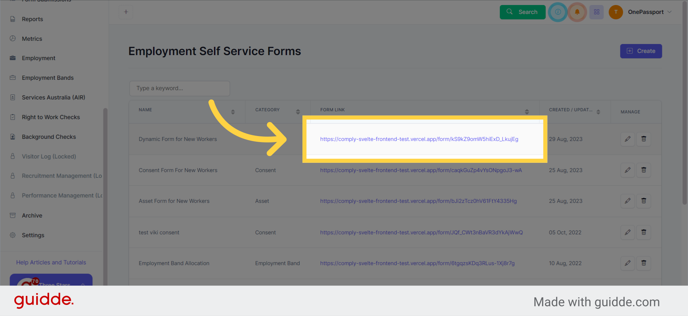The width and height of the screenshot is (688, 316).
Task: Delete Consent Form For New Workers
Action: 644,170
